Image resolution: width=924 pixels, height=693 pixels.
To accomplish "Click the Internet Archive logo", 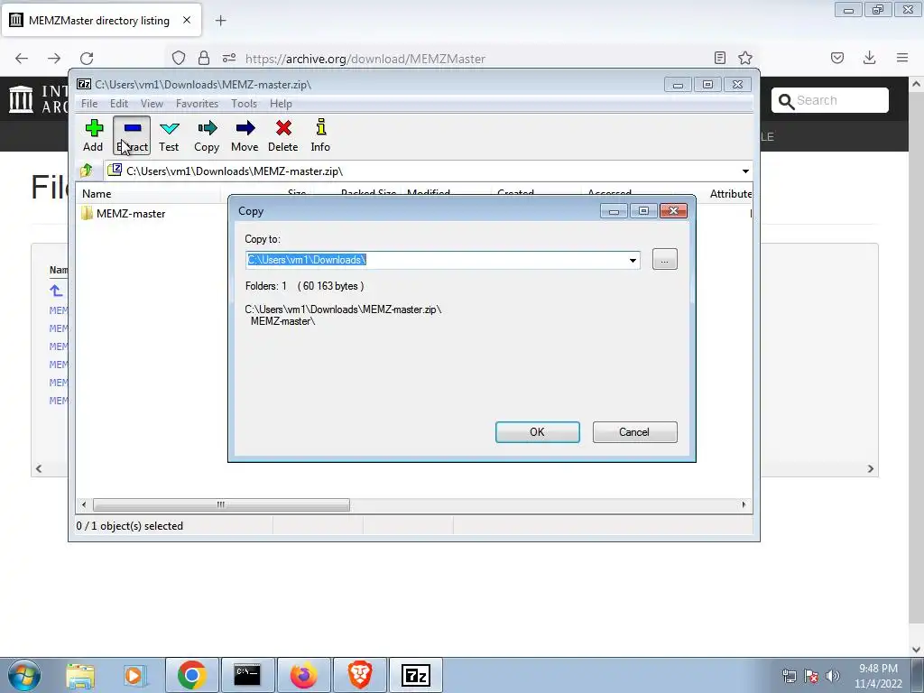I will tap(39, 99).
